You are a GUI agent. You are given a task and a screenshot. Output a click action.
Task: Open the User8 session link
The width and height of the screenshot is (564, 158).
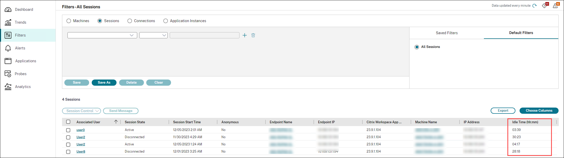pos(81,152)
